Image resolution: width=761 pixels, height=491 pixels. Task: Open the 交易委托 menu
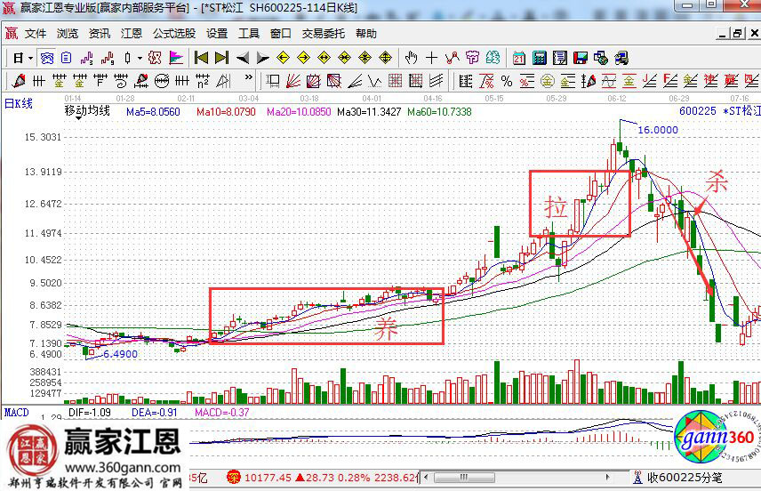pyautogui.click(x=324, y=34)
